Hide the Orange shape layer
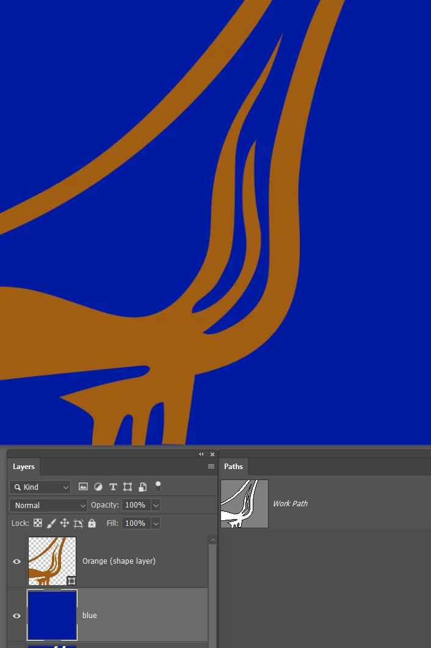431x648 pixels. coord(16,561)
